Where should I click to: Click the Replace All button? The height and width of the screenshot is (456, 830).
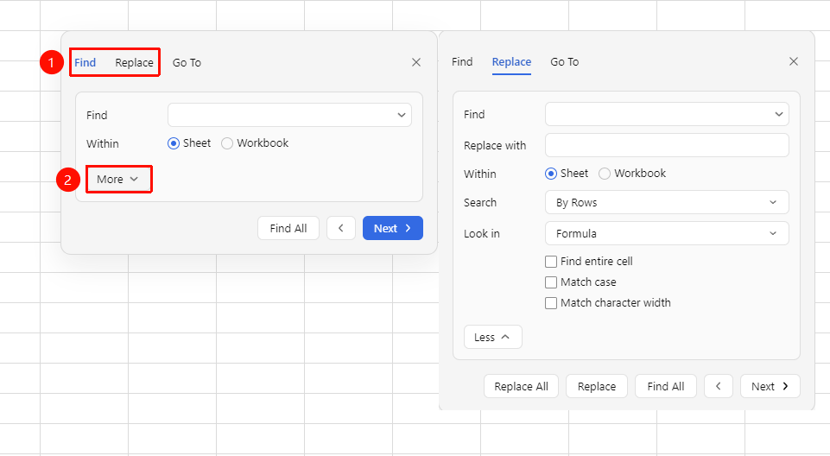521,386
